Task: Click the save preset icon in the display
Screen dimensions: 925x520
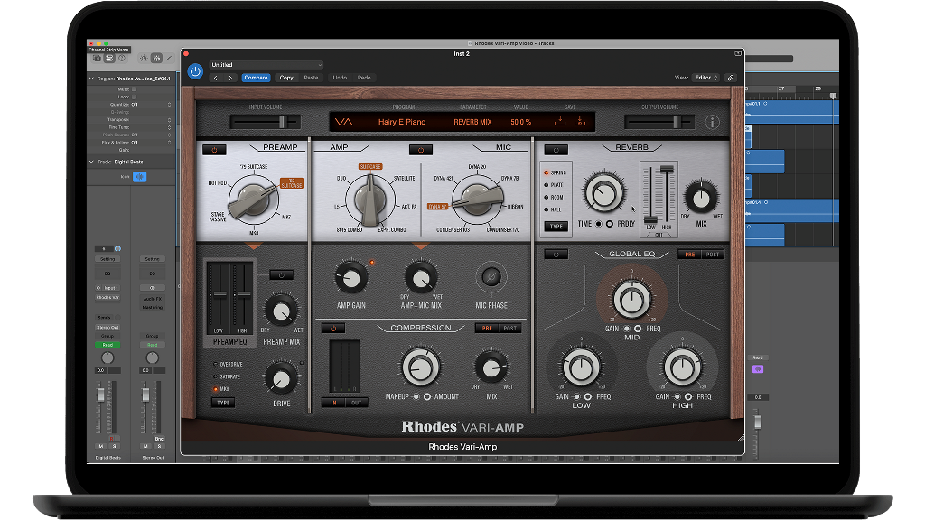Action: click(x=560, y=121)
